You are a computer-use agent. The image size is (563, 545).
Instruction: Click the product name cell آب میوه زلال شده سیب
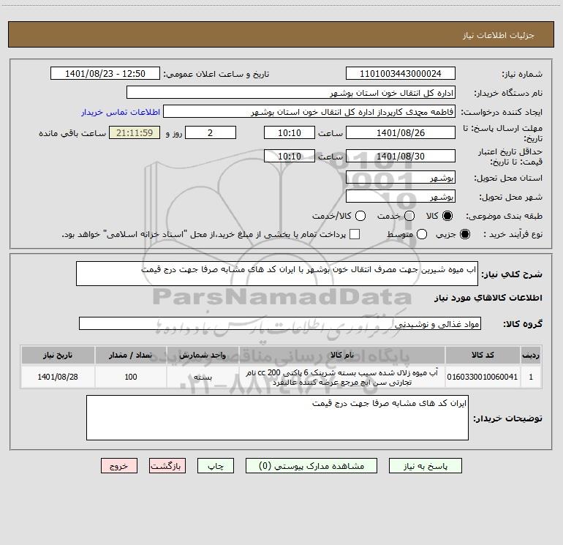[x=342, y=377]
